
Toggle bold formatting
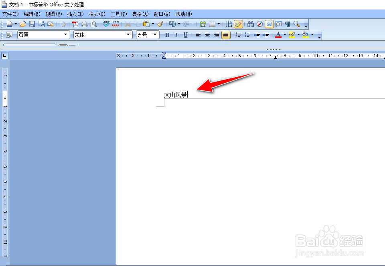(167, 35)
